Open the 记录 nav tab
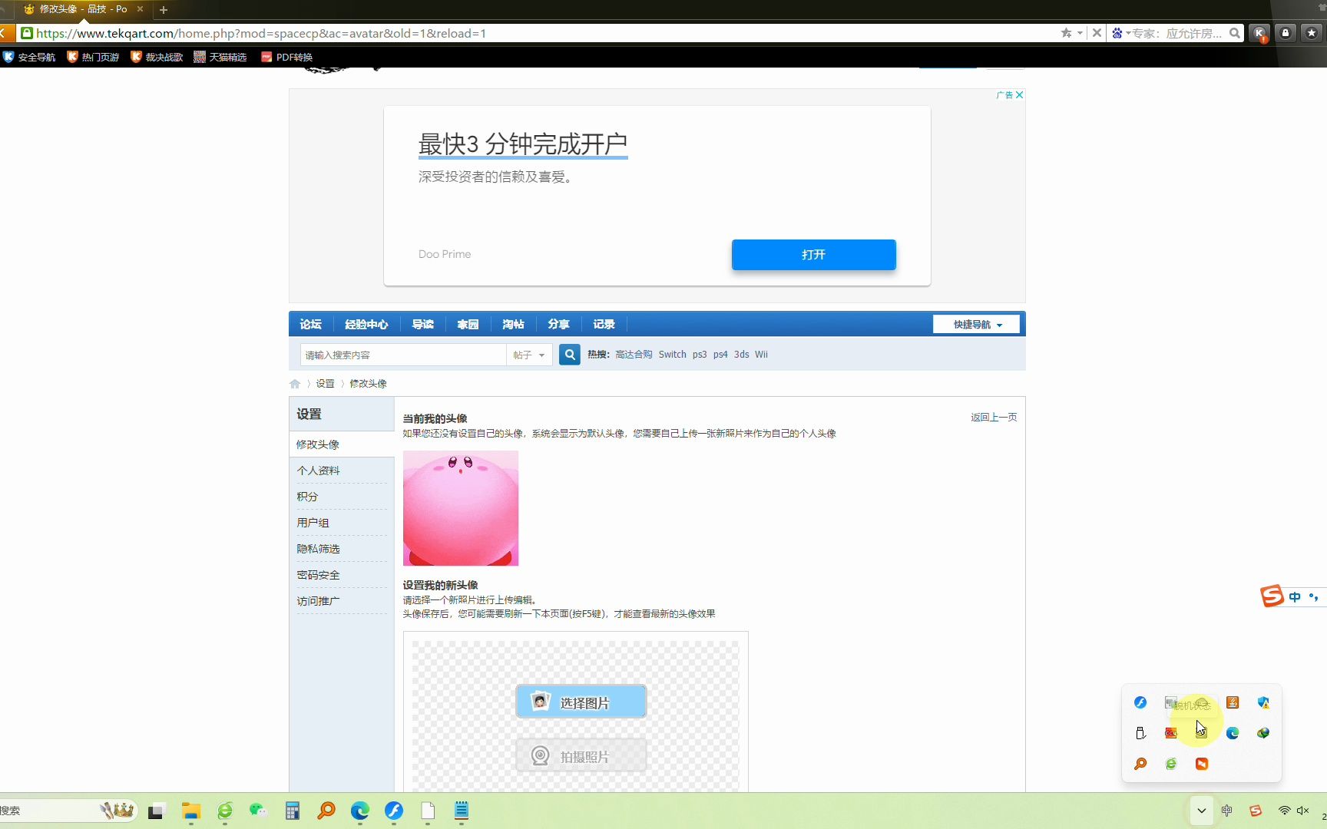The height and width of the screenshot is (829, 1327). [x=604, y=325]
